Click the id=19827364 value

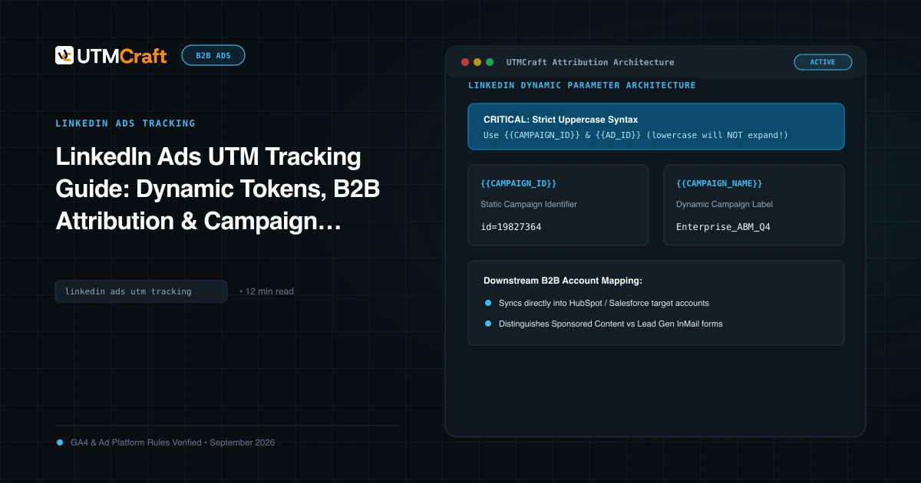tap(511, 227)
